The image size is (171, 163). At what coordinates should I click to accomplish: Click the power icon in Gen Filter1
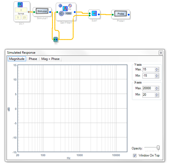pos(60,6)
